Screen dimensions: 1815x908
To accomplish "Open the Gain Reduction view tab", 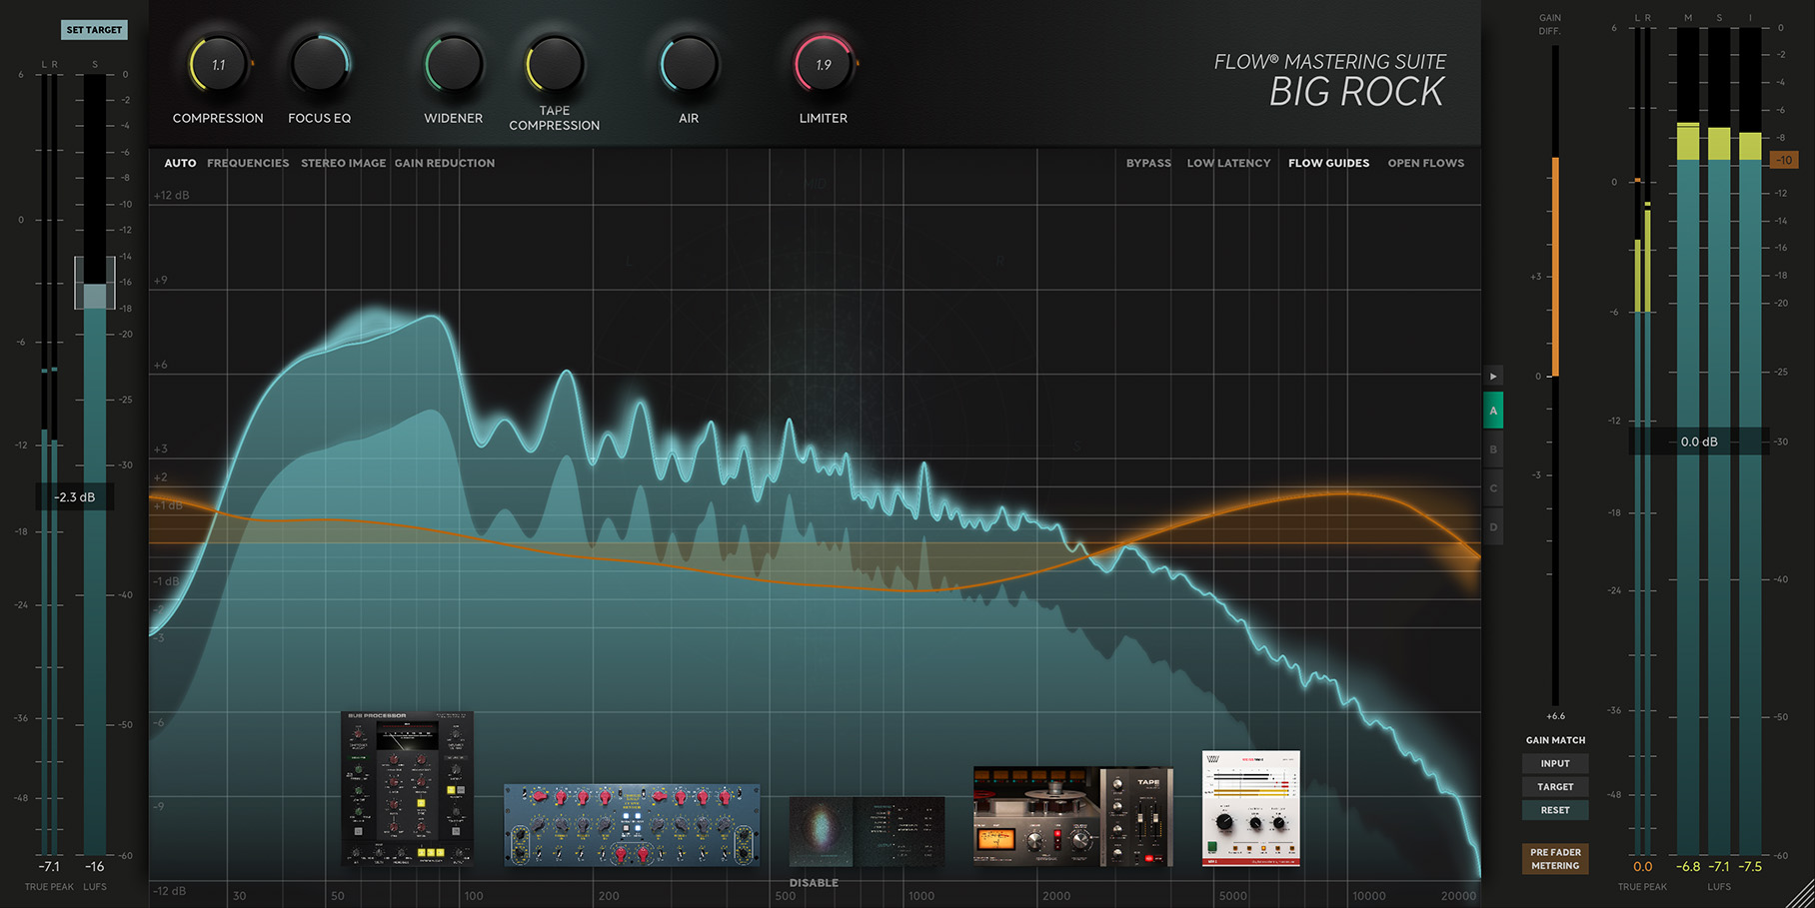I will pyautogui.click(x=445, y=163).
